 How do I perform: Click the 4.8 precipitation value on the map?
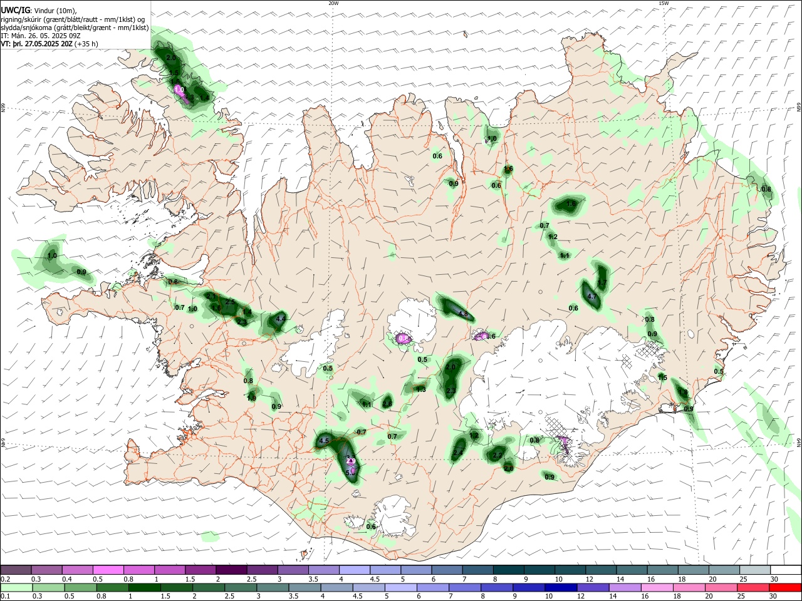(x=463, y=314)
